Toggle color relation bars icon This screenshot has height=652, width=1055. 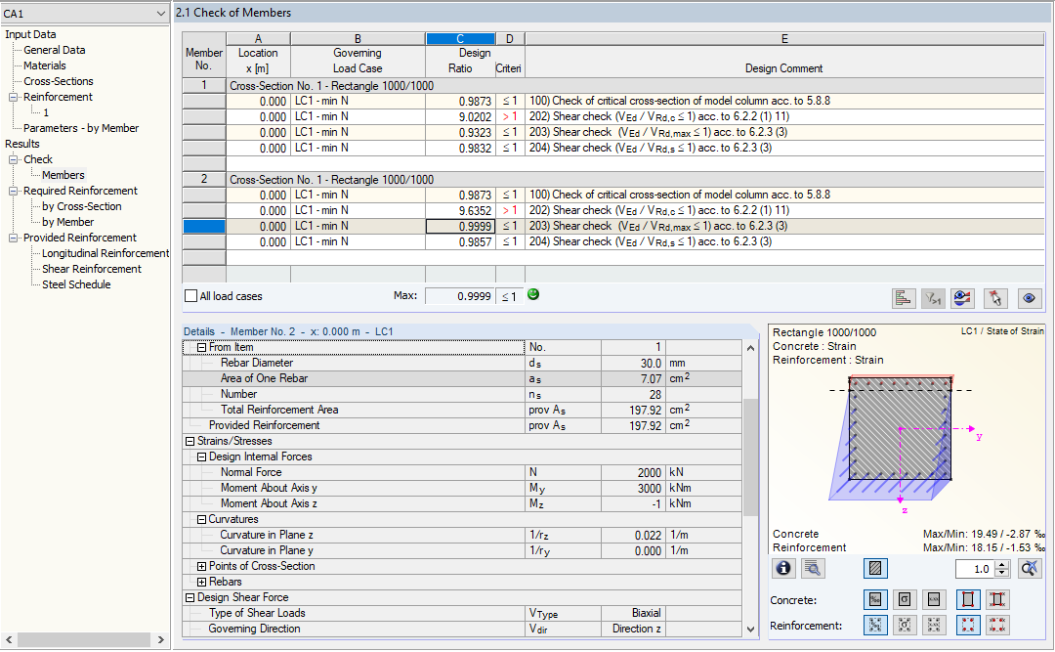coord(904,298)
